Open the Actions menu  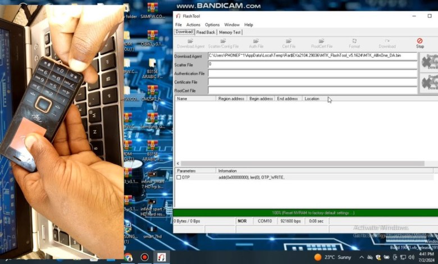[x=193, y=25]
